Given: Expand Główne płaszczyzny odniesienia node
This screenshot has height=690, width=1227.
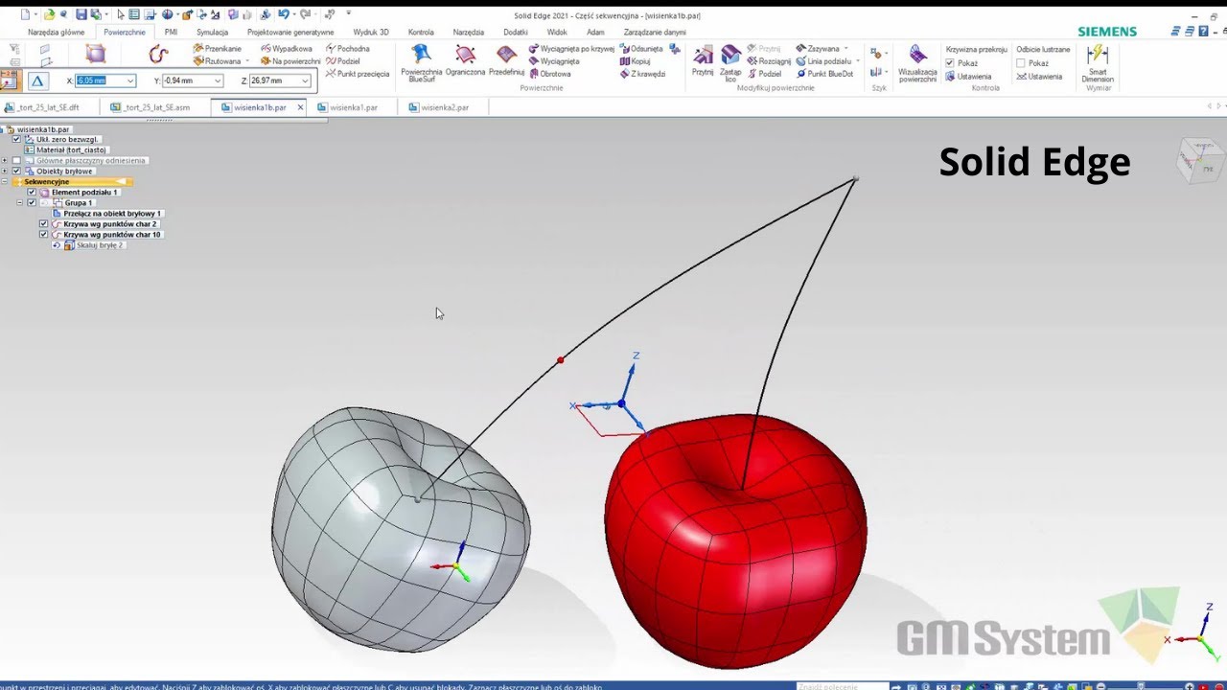Looking at the screenshot, I should pyautogui.click(x=5, y=160).
